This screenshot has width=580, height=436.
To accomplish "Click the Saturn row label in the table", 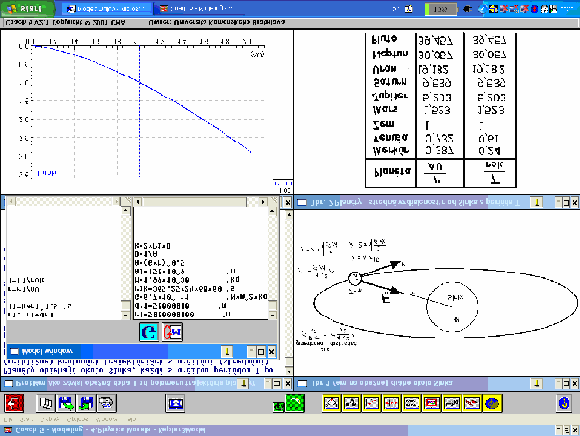I will pyautogui.click(x=390, y=82).
